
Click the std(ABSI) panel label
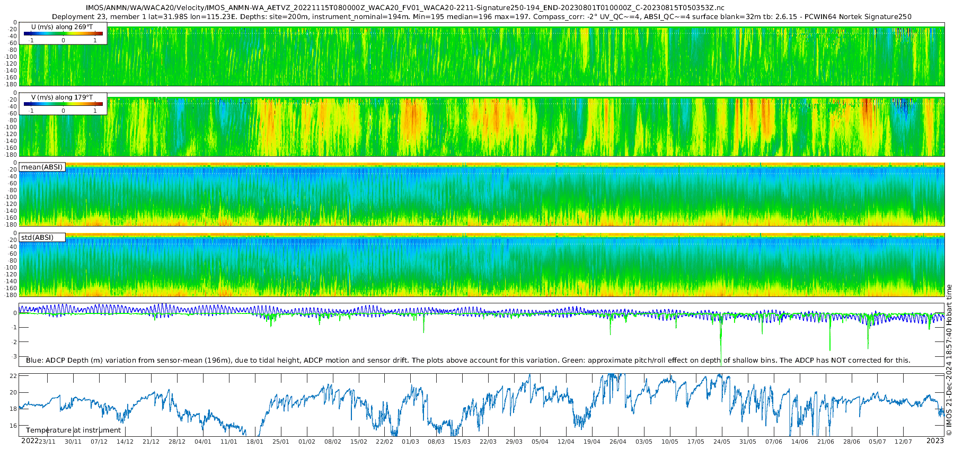[37, 238]
